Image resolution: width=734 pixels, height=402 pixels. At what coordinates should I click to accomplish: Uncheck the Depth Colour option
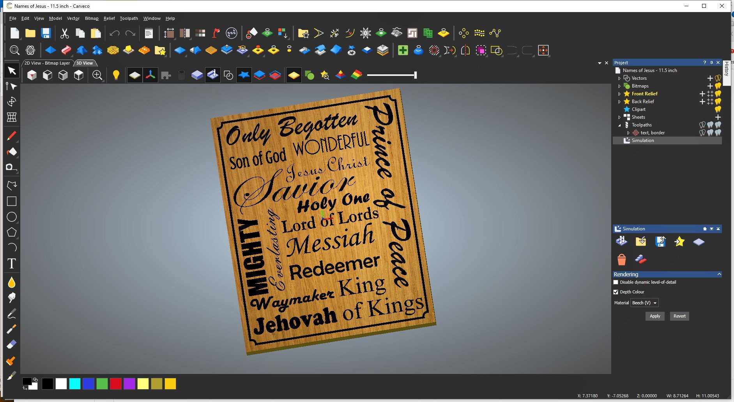point(616,292)
